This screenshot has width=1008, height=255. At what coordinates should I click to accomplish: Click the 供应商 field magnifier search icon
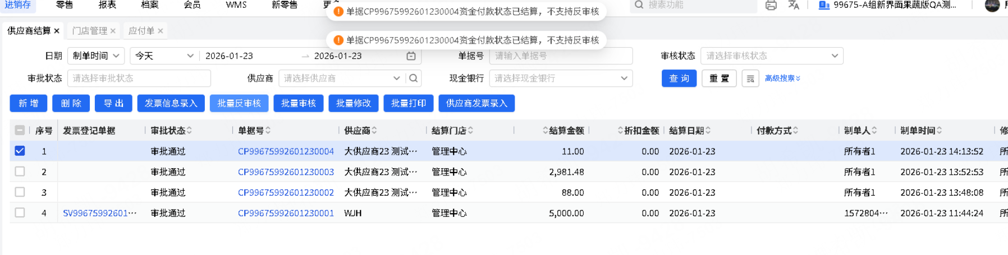[414, 78]
